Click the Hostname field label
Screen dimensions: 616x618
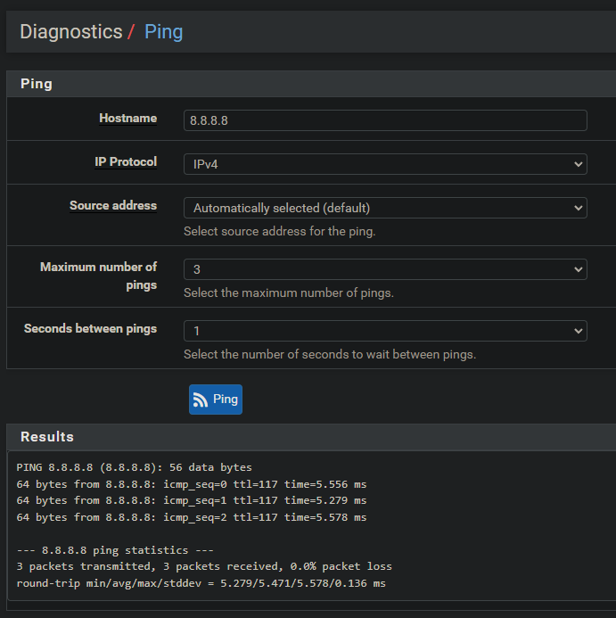[128, 119]
